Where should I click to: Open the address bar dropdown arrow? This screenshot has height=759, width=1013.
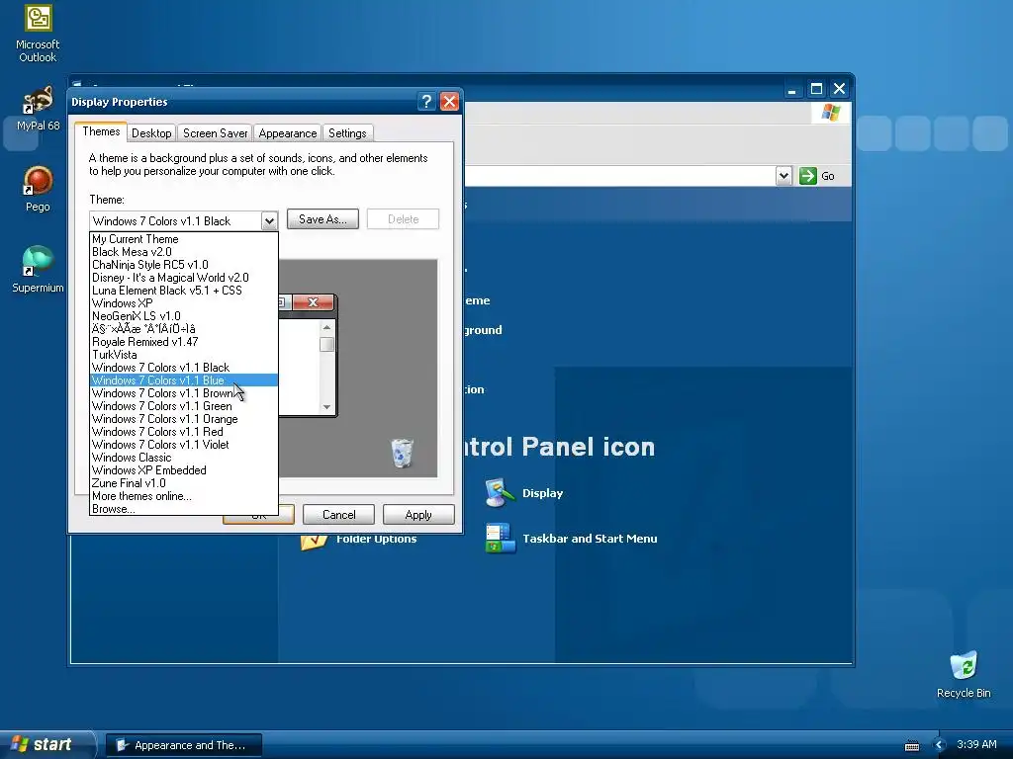[783, 176]
